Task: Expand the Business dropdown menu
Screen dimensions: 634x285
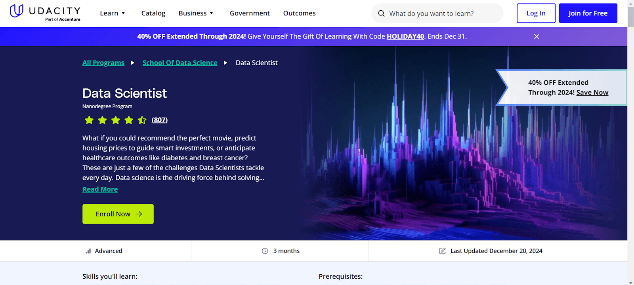Action: click(x=196, y=13)
